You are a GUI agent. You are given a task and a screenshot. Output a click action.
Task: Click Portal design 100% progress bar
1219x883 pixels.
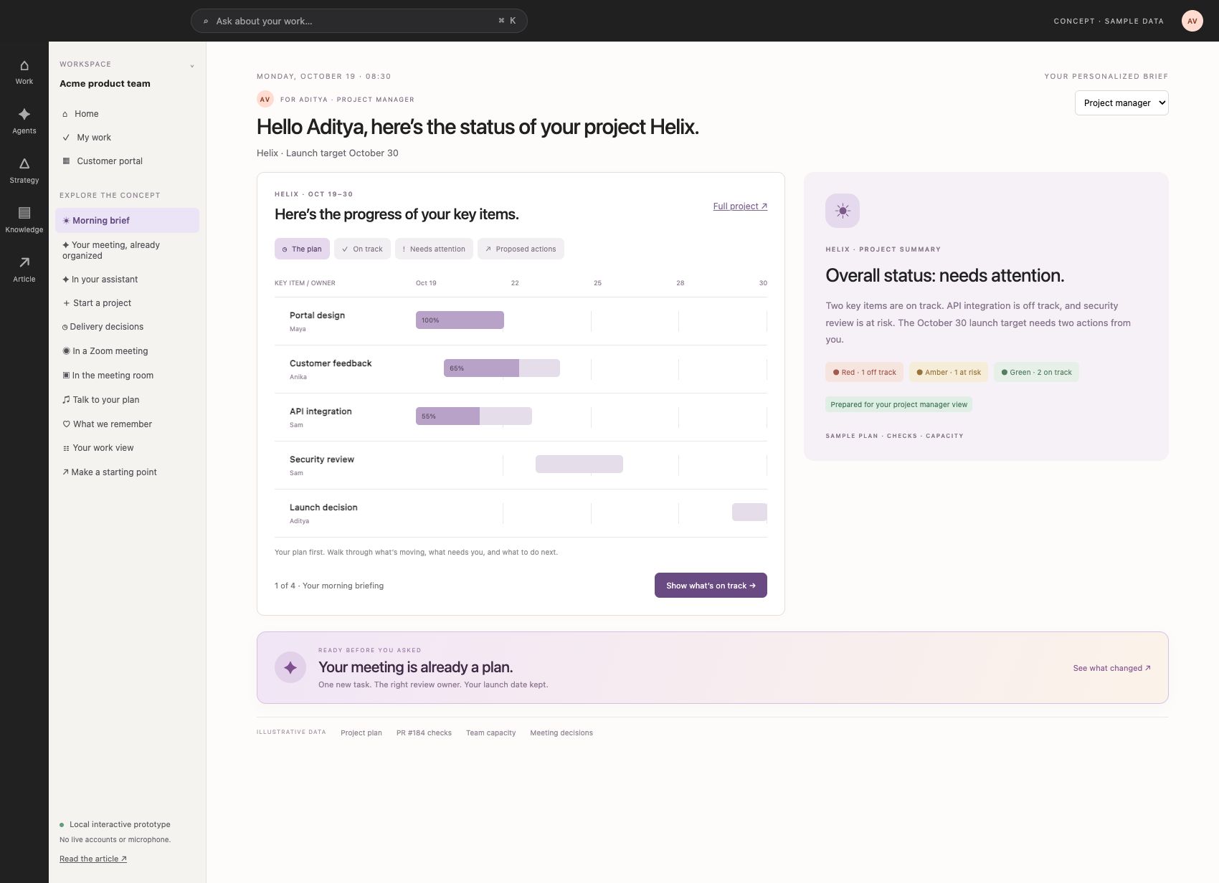[460, 320]
